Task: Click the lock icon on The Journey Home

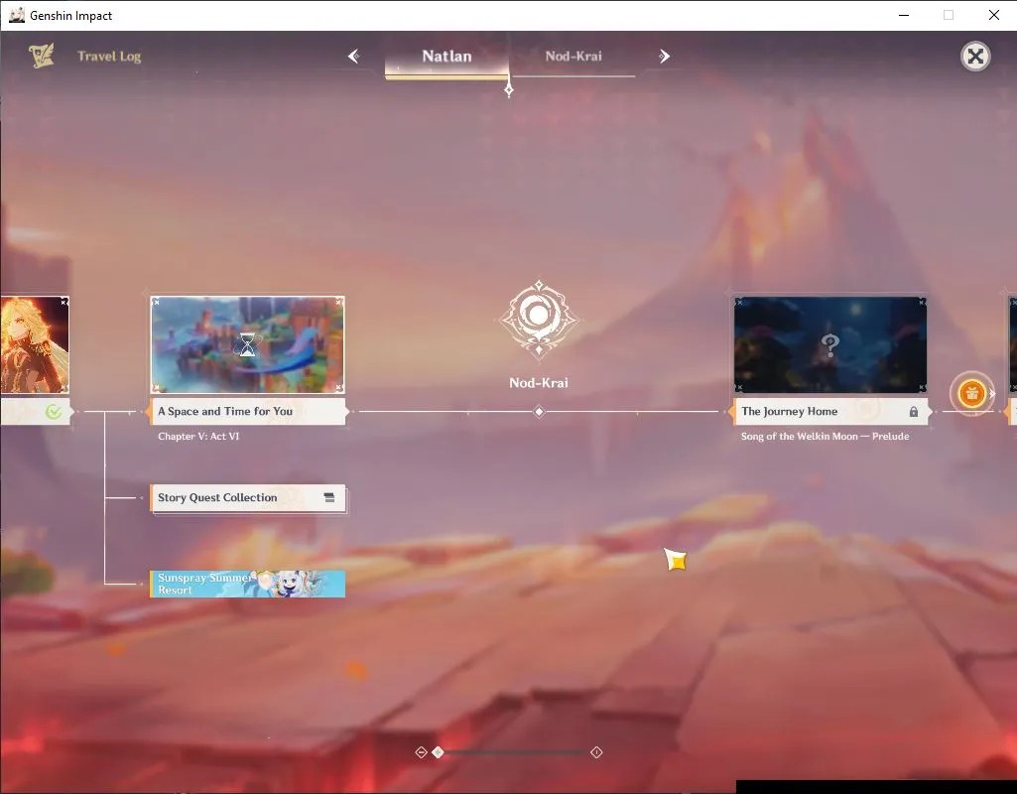Action: (x=913, y=411)
